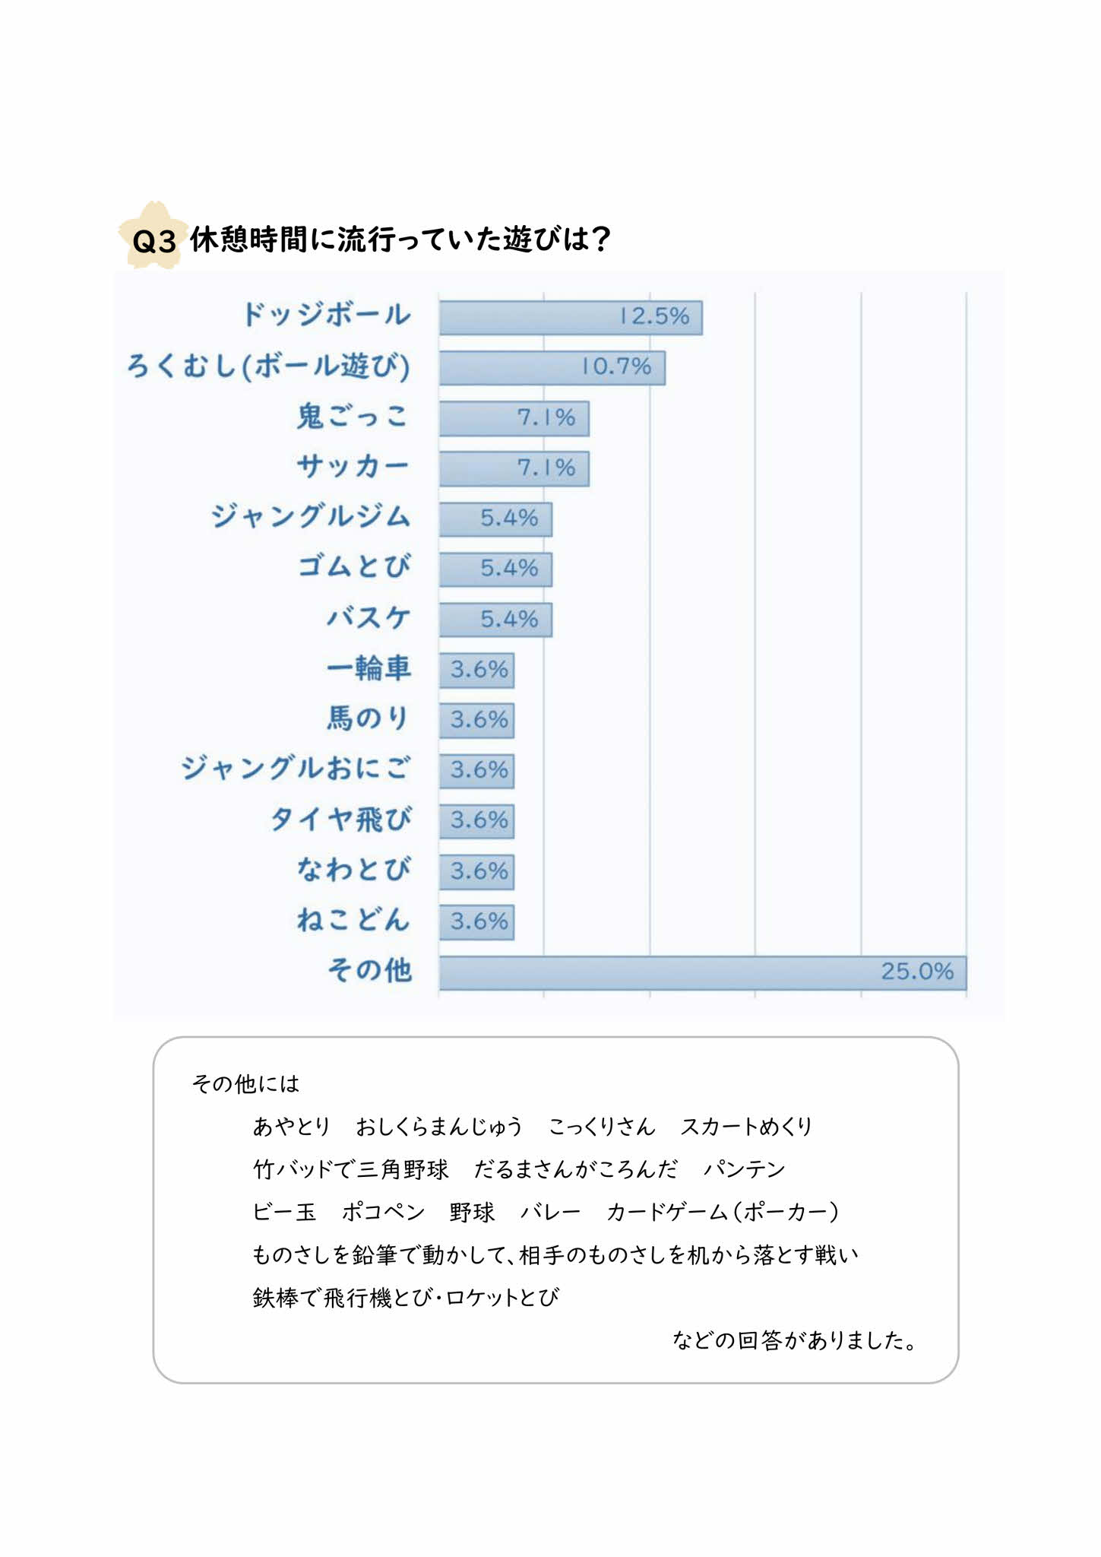Click the phrase カードゲーム(ポーカー)

click(x=723, y=1211)
